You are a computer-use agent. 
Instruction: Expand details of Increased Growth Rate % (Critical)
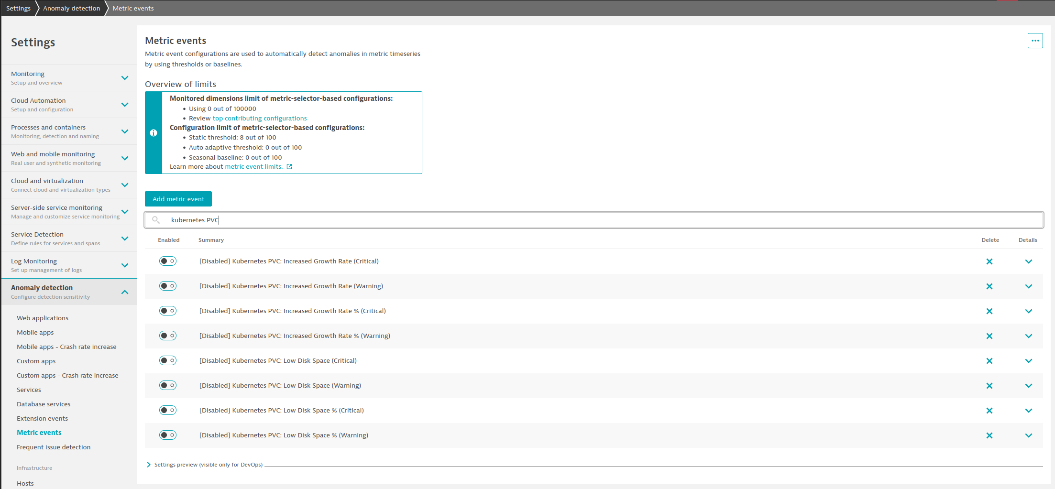point(1029,311)
